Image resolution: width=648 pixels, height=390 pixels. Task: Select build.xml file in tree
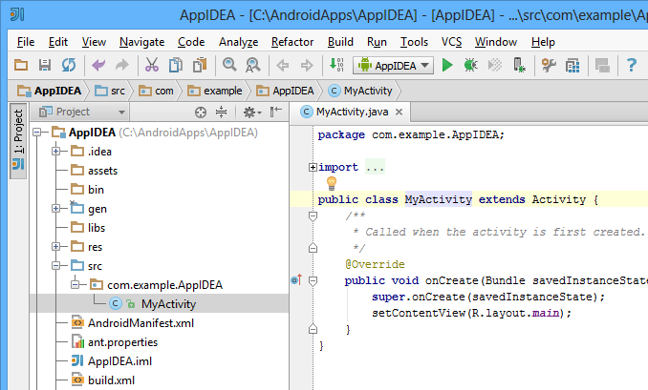pos(111,380)
